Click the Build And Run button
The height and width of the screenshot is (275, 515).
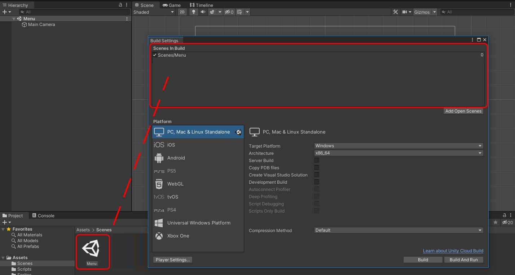pyautogui.click(x=464, y=260)
